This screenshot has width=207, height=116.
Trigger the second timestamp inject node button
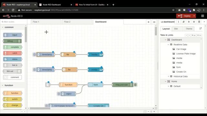tap(35, 70)
